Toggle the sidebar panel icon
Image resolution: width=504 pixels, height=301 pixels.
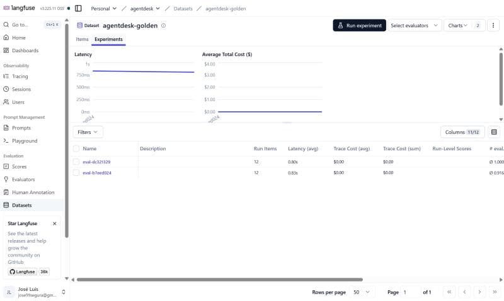click(78, 8)
